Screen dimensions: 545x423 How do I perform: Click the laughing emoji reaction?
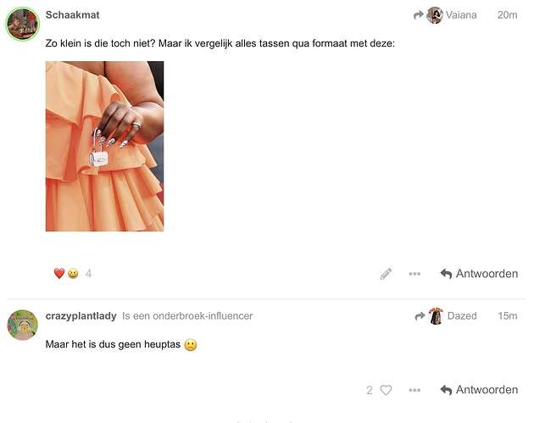73,274
